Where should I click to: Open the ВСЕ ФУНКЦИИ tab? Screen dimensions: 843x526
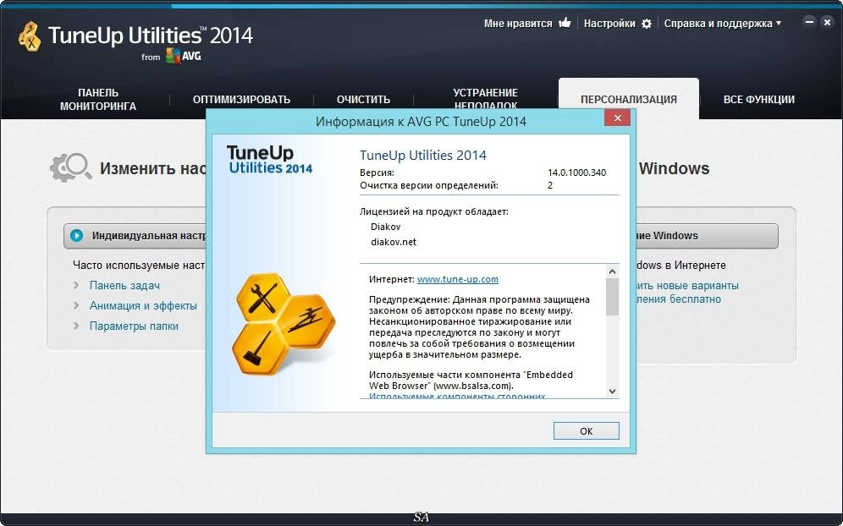(x=758, y=100)
